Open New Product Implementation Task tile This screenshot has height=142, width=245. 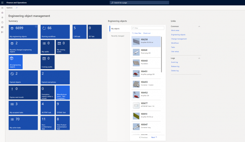point(63,123)
